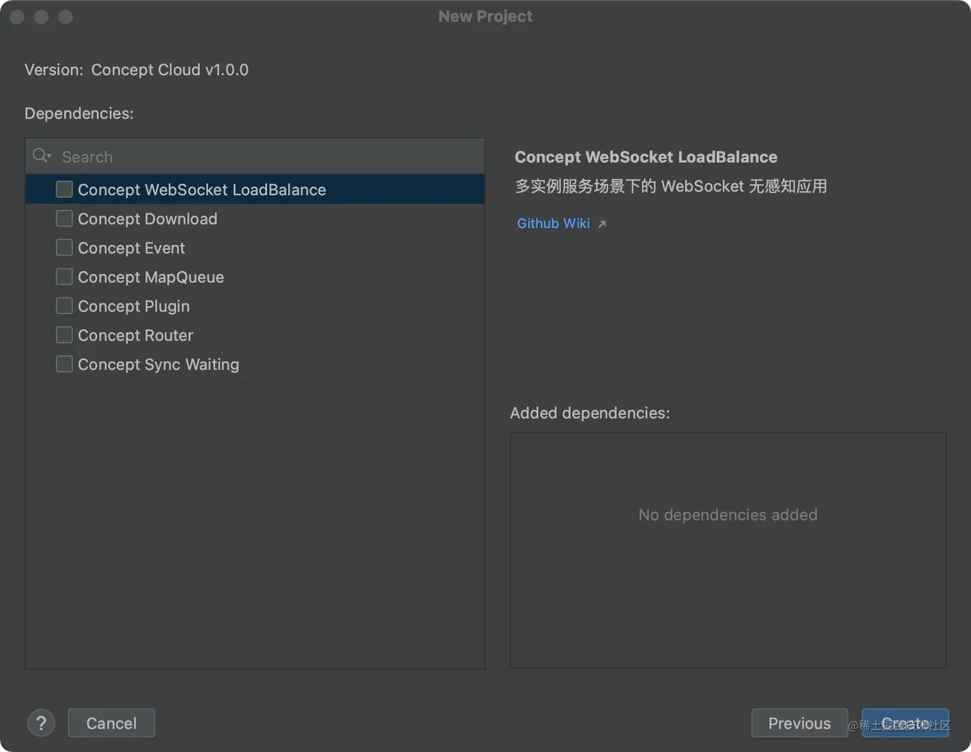
Task: Toggle the Concept MapQueue checkbox
Action: (x=64, y=277)
